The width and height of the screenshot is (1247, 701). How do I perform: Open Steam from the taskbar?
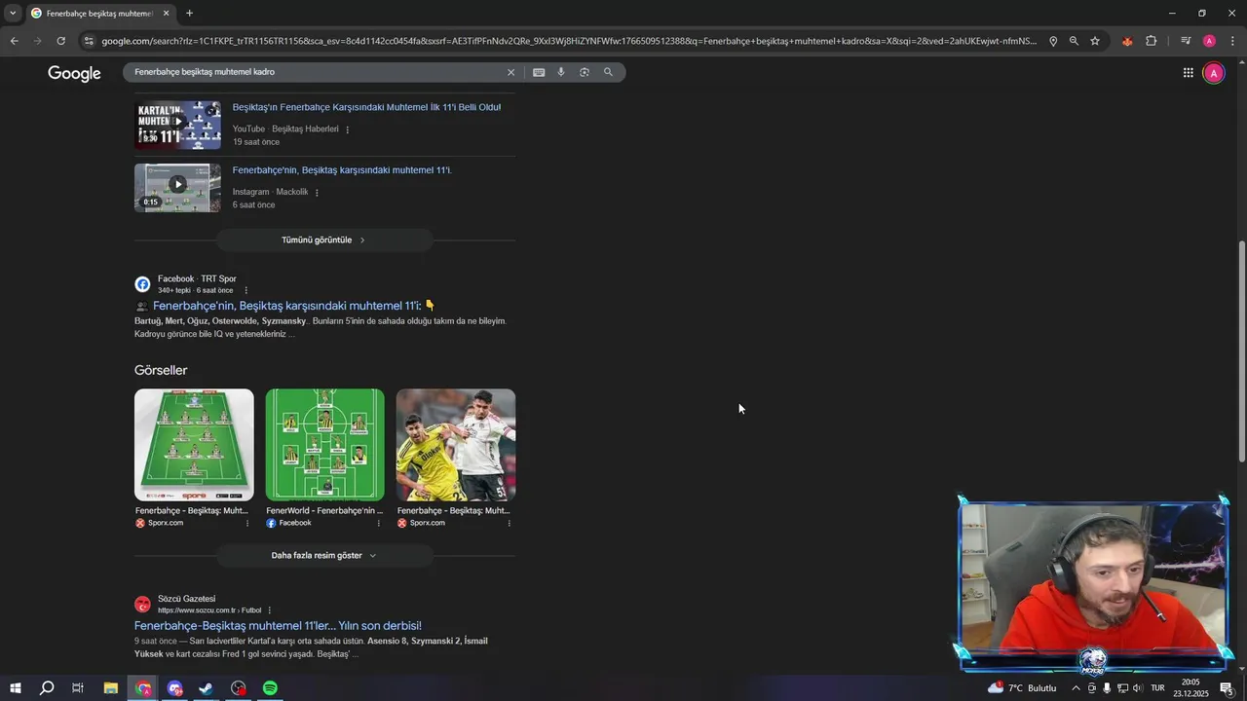click(x=207, y=688)
